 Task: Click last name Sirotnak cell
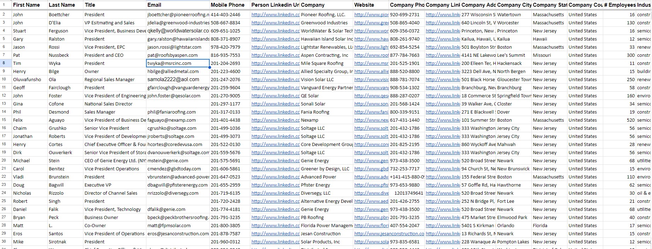pos(65,242)
